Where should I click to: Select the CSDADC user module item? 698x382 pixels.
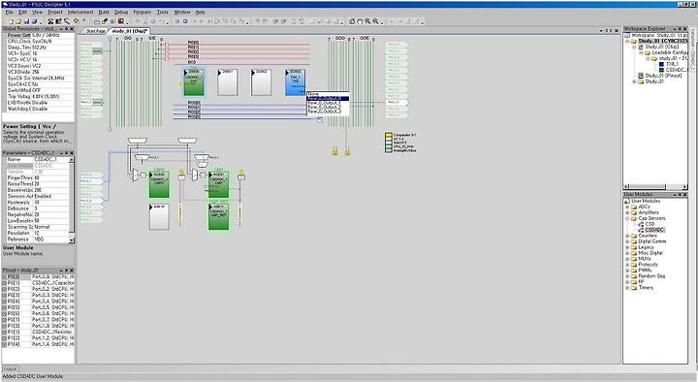(654, 230)
